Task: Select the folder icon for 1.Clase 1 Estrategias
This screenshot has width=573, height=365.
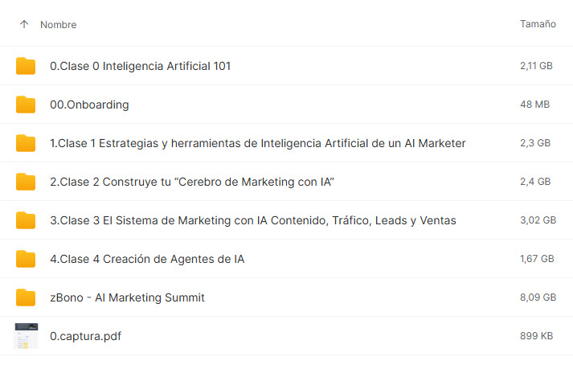Action: (x=26, y=143)
